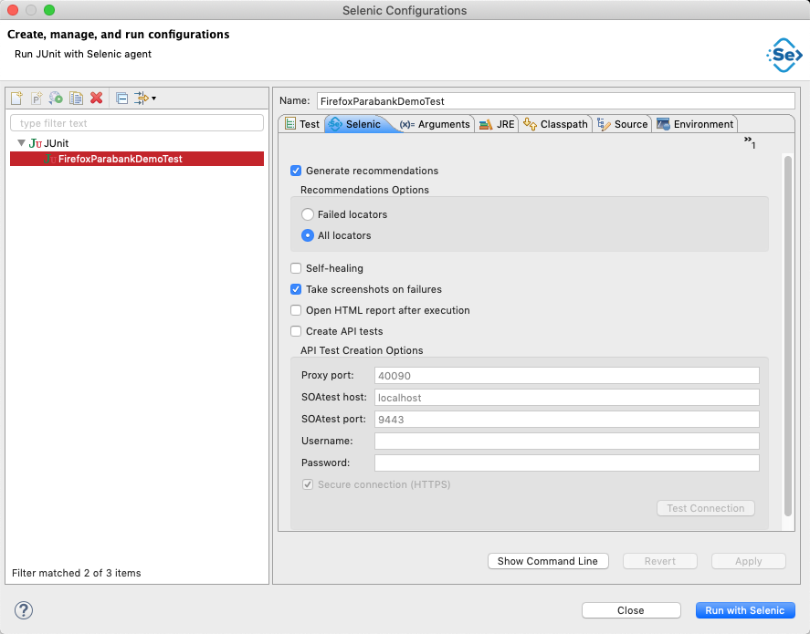The width and height of the screenshot is (810, 634).
Task: Click the Password field
Action: pyautogui.click(x=567, y=463)
